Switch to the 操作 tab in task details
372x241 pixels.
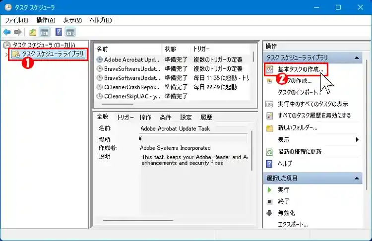click(x=145, y=118)
